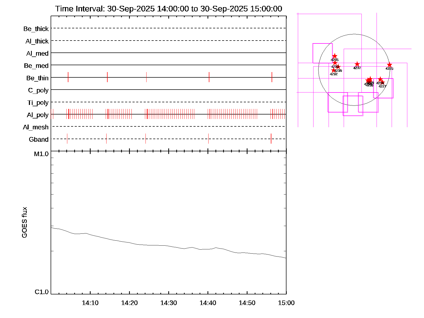This screenshot has width=424, height=318.
Task: Click the star marker for region 4236
Action: tap(338, 67)
